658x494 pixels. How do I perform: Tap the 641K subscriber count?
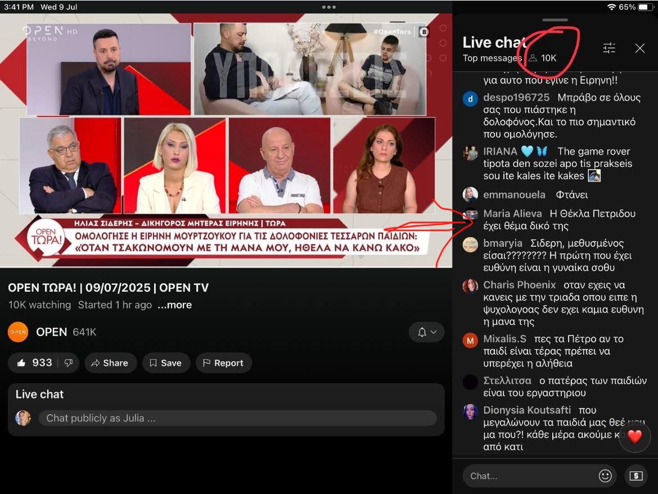tap(84, 332)
